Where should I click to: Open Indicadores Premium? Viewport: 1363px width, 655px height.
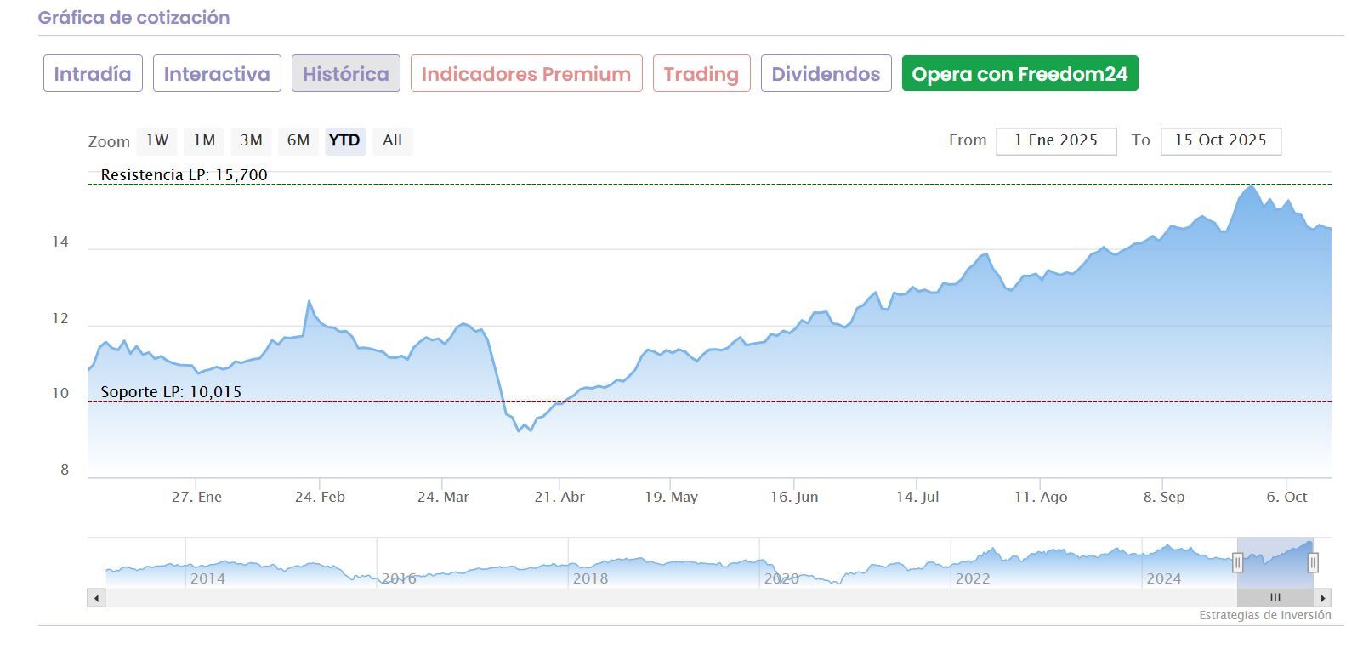click(526, 74)
